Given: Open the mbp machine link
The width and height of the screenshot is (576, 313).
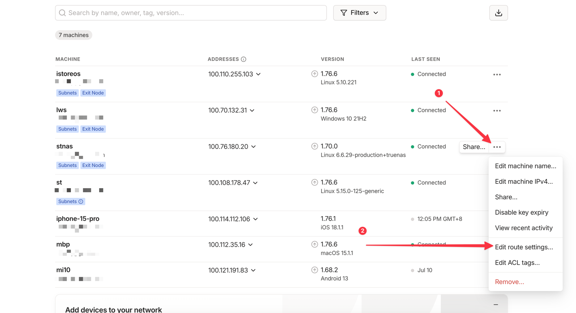Looking at the screenshot, I should [x=63, y=244].
